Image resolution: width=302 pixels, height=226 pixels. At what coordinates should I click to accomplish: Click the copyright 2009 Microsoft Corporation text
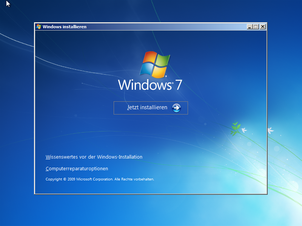click(100, 179)
